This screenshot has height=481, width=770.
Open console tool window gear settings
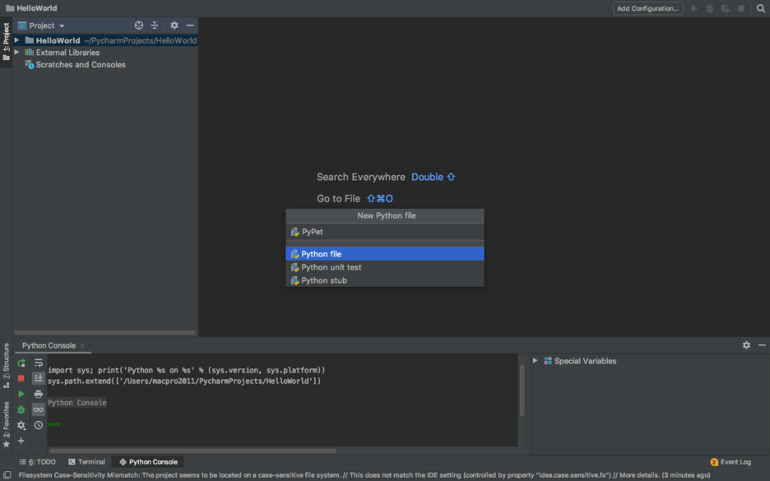pos(746,345)
